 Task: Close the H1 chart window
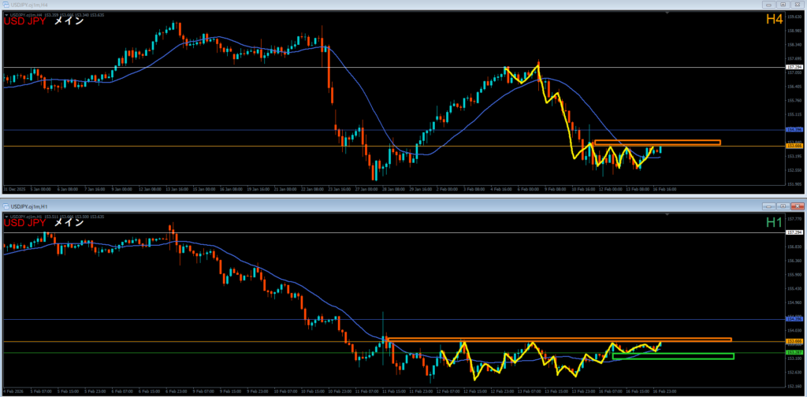(796, 206)
